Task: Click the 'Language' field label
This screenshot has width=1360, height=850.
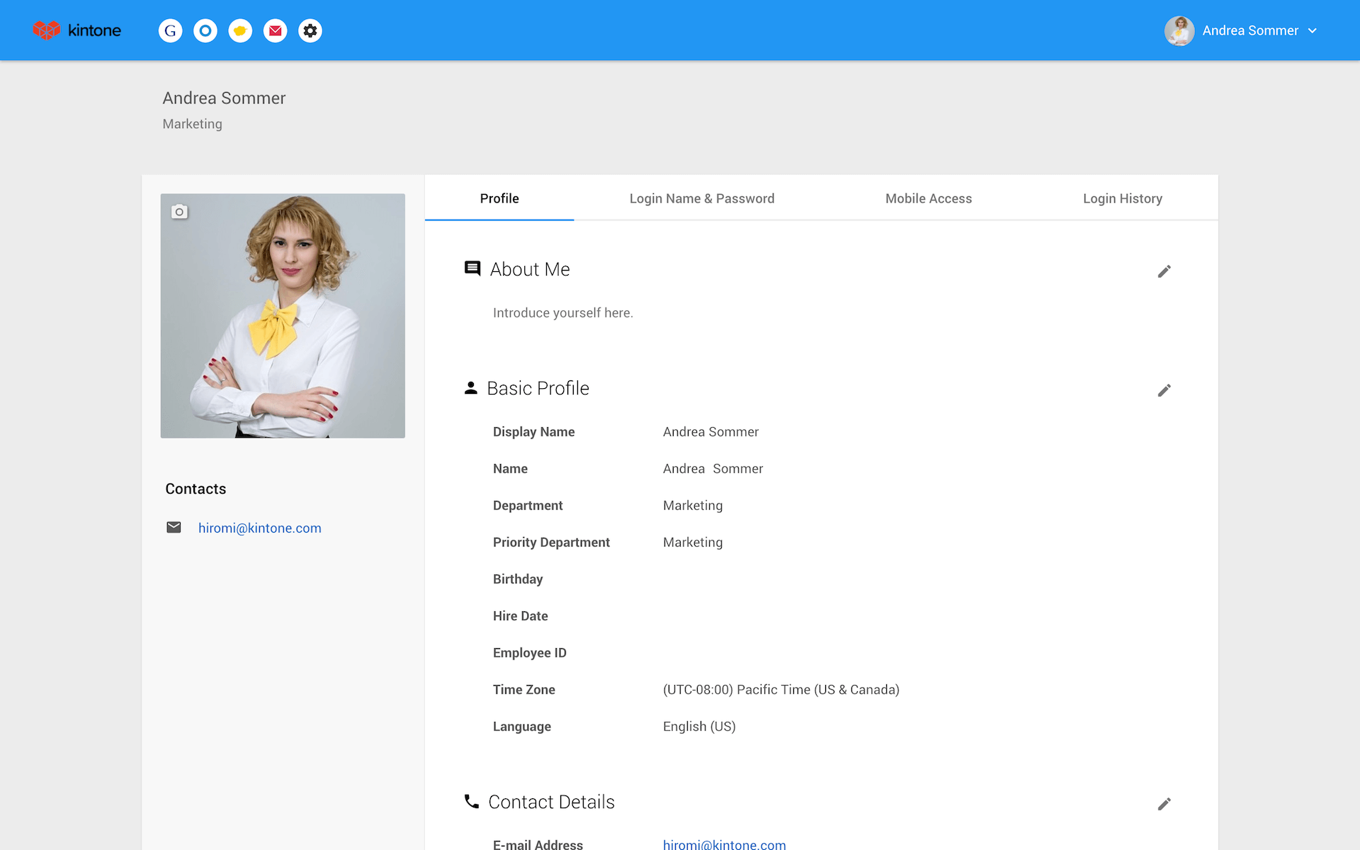Action: [522, 726]
